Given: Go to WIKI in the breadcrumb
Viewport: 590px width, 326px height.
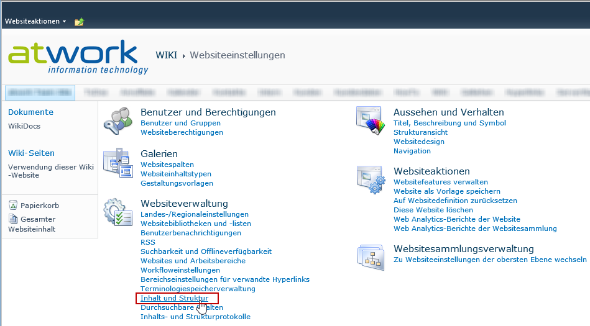Looking at the screenshot, I should [x=166, y=55].
